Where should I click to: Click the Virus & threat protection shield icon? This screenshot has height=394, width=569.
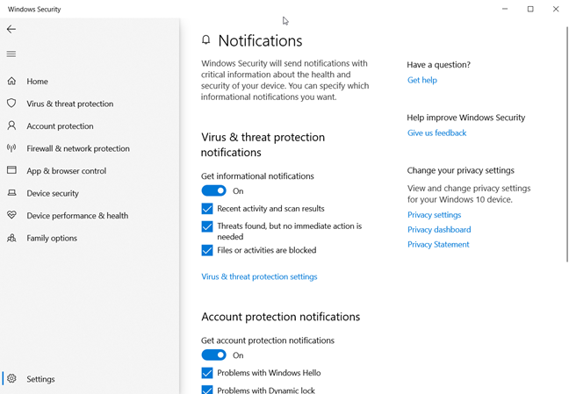tap(11, 104)
